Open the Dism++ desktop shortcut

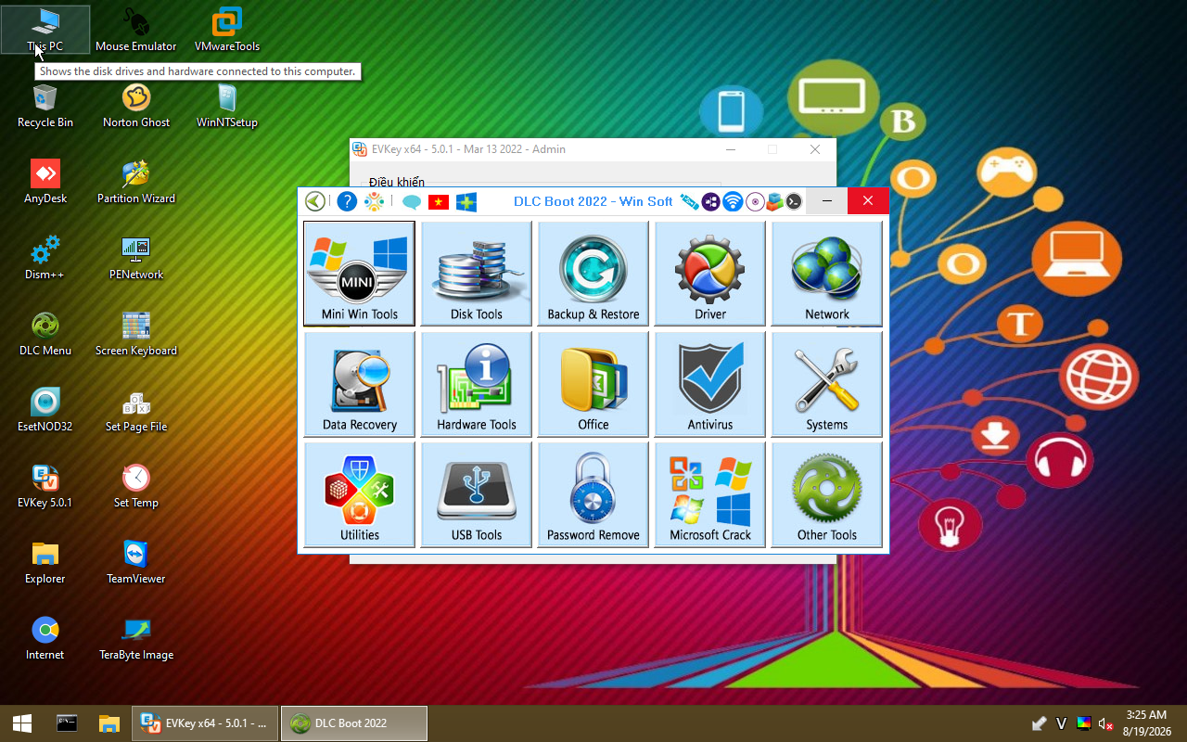click(x=45, y=257)
